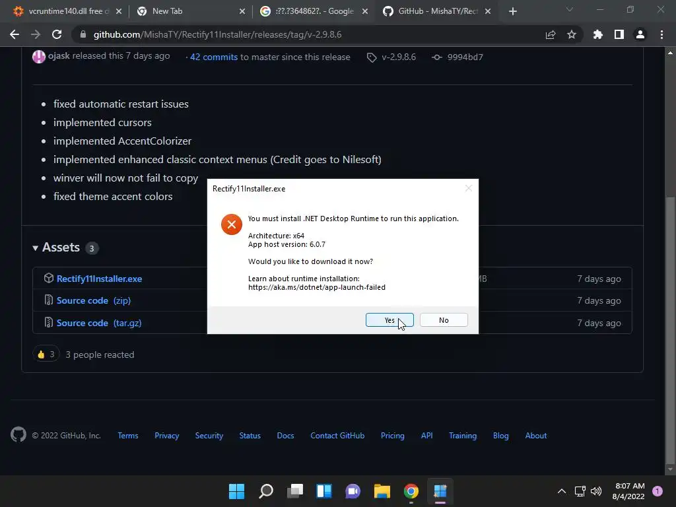Click the volume speaker tray icon
Screen dimensions: 676x507
tap(596, 491)
